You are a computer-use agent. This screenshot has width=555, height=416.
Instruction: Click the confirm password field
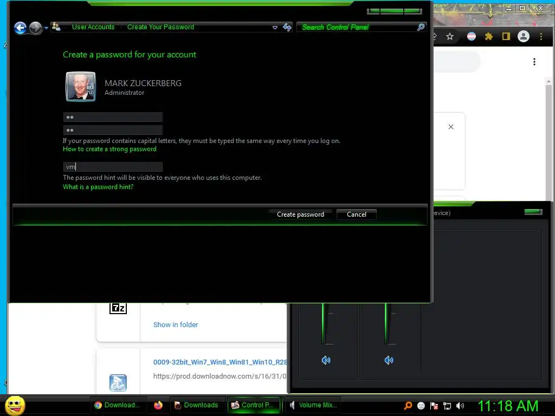(113, 130)
